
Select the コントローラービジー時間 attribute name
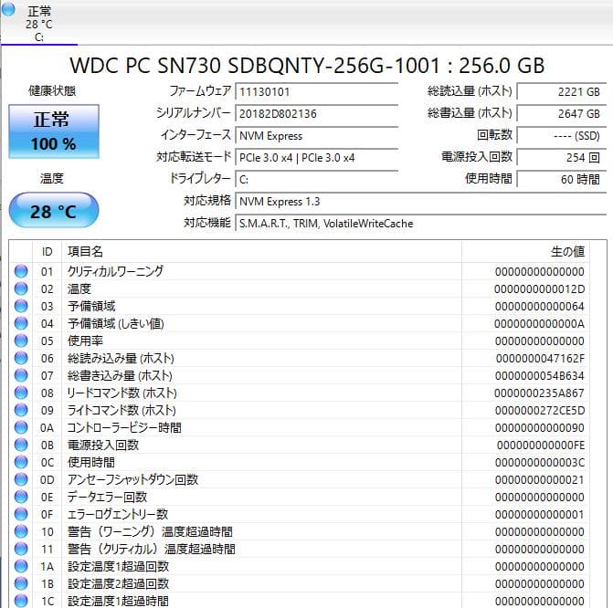[124, 427]
